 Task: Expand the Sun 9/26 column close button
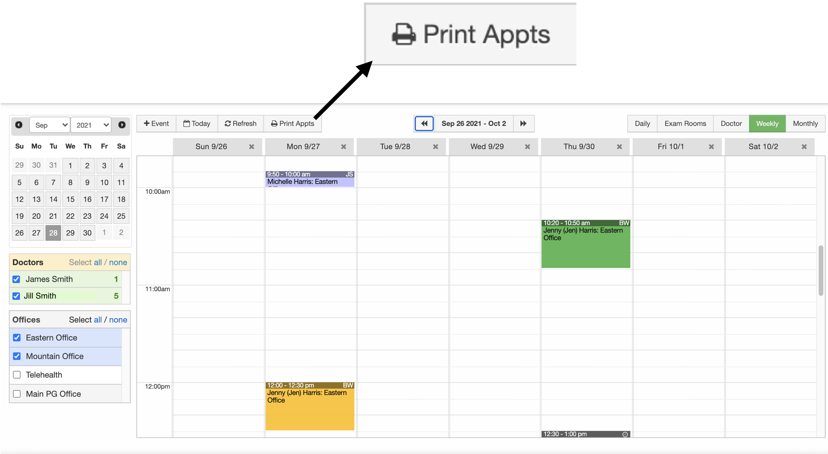point(251,147)
